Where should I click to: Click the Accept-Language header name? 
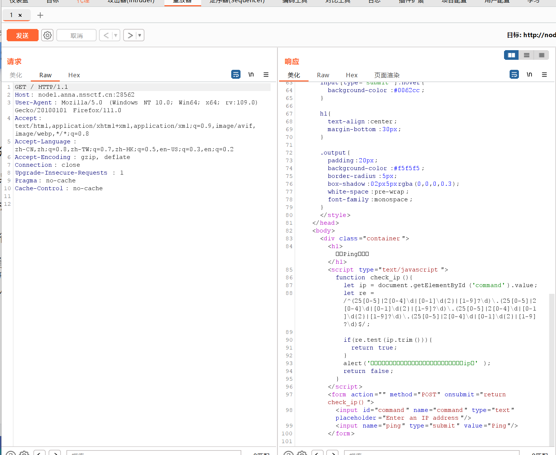42,142
